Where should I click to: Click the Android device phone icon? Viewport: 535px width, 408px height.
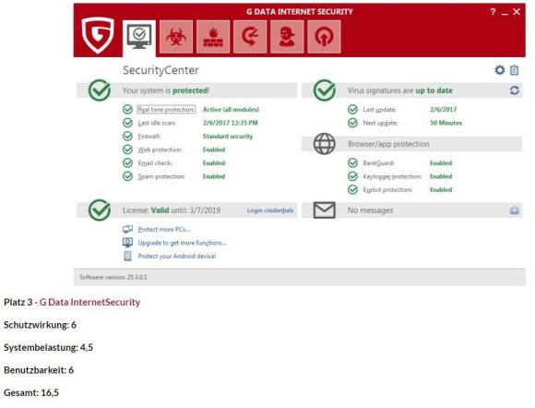point(127,256)
